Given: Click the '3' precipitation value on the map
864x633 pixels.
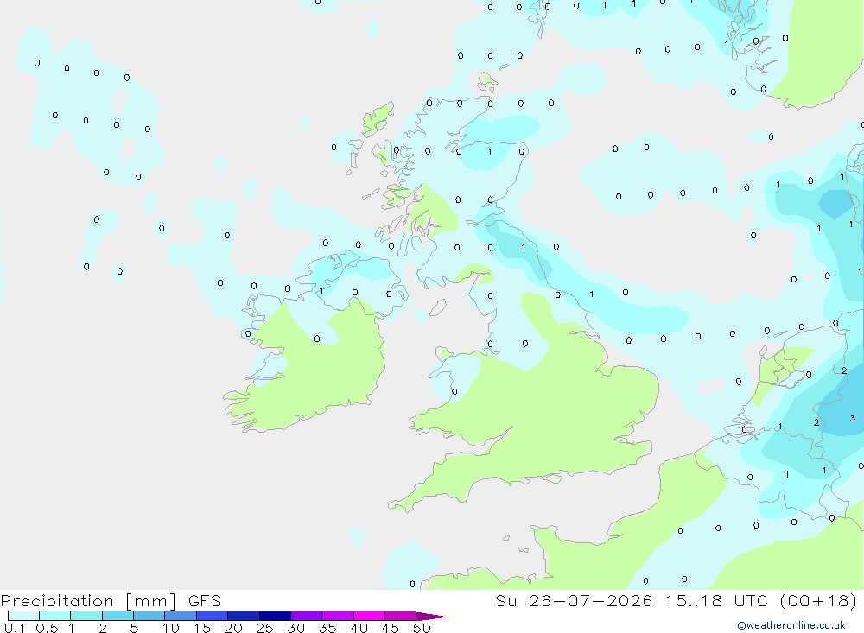Looking at the screenshot, I should (853, 419).
